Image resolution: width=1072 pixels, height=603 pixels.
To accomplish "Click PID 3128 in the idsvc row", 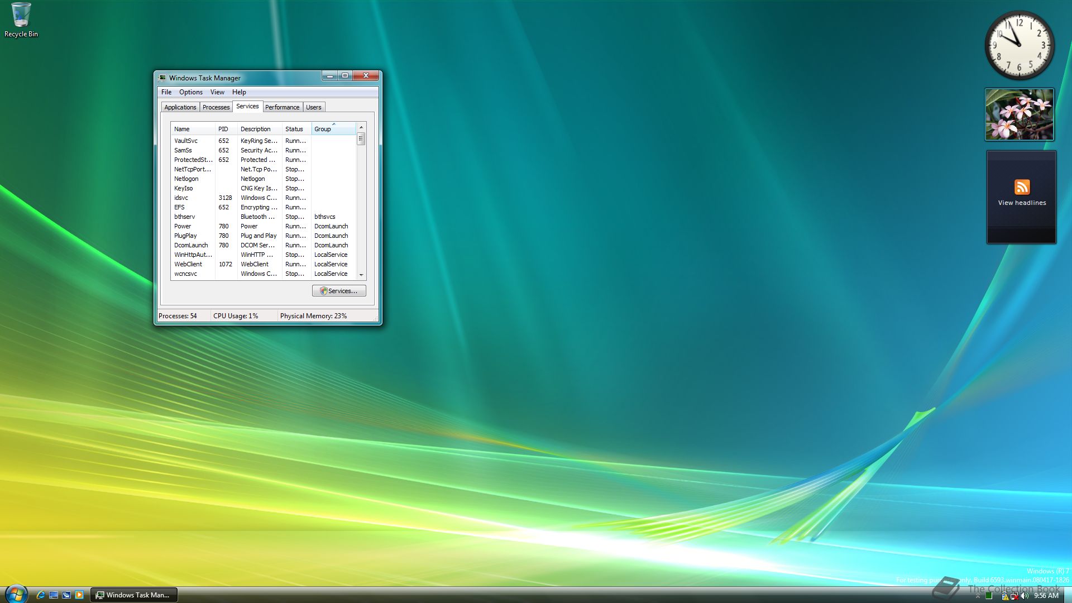I will (225, 198).
